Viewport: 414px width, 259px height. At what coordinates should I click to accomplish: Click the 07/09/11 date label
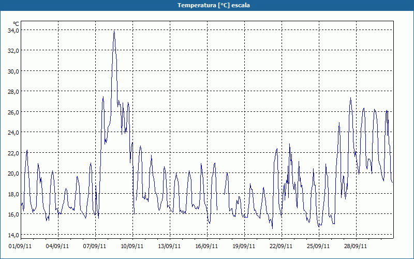[x=95, y=246]
